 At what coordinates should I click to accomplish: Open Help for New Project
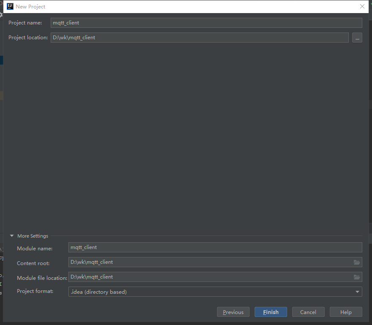pos(346,312)
